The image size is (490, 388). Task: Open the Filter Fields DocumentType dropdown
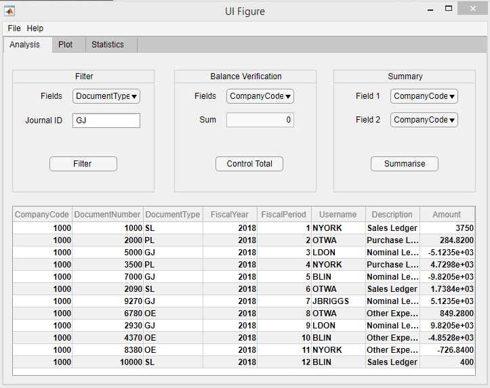[106, 96]
